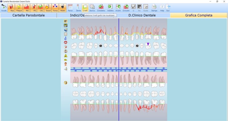The width and height of the screenshot is (228, 121).
Task: Click the Vocale microphone icon
Action: click(4, 8)
